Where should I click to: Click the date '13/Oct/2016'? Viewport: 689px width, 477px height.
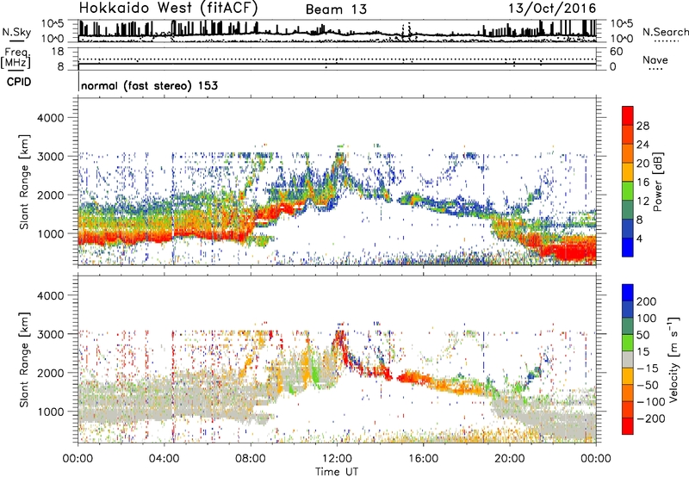[x=552, y=9]
